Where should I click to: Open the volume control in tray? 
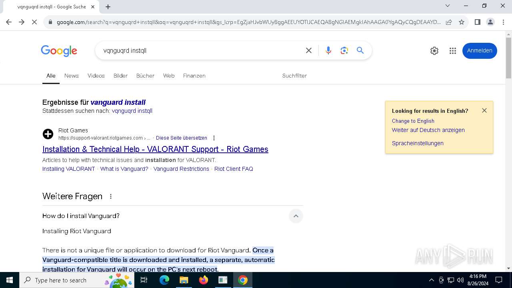pyautogui.click(x=460, y=280)
